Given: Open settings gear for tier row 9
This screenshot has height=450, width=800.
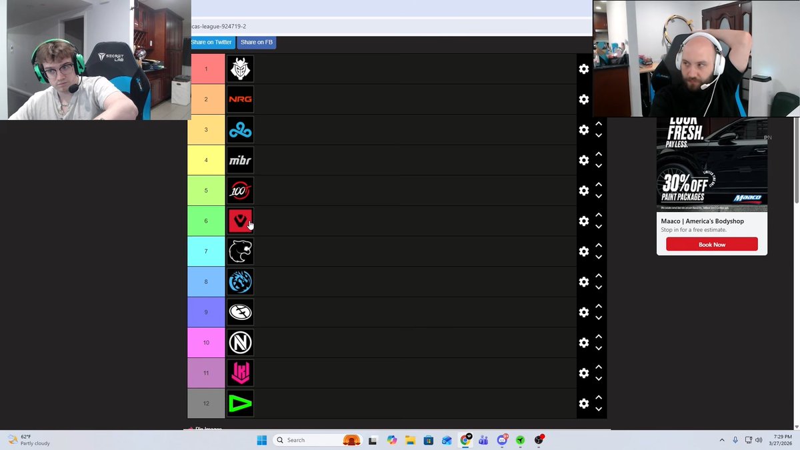Looking at the screenshot, I should click(584, 313).
